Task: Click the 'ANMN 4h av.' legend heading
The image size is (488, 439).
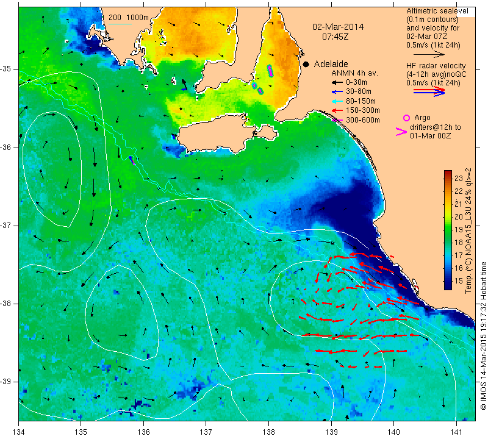Action: coord(354,73)
